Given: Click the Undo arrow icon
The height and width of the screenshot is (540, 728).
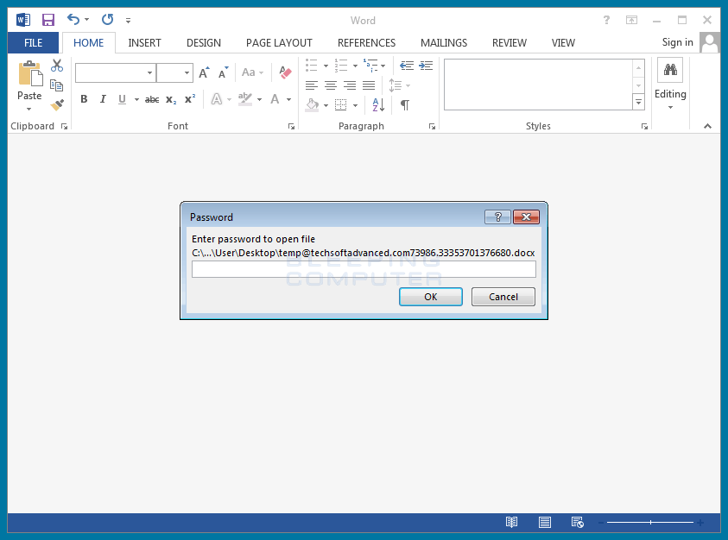Looking at the screenshot, I should pos(73,20).
